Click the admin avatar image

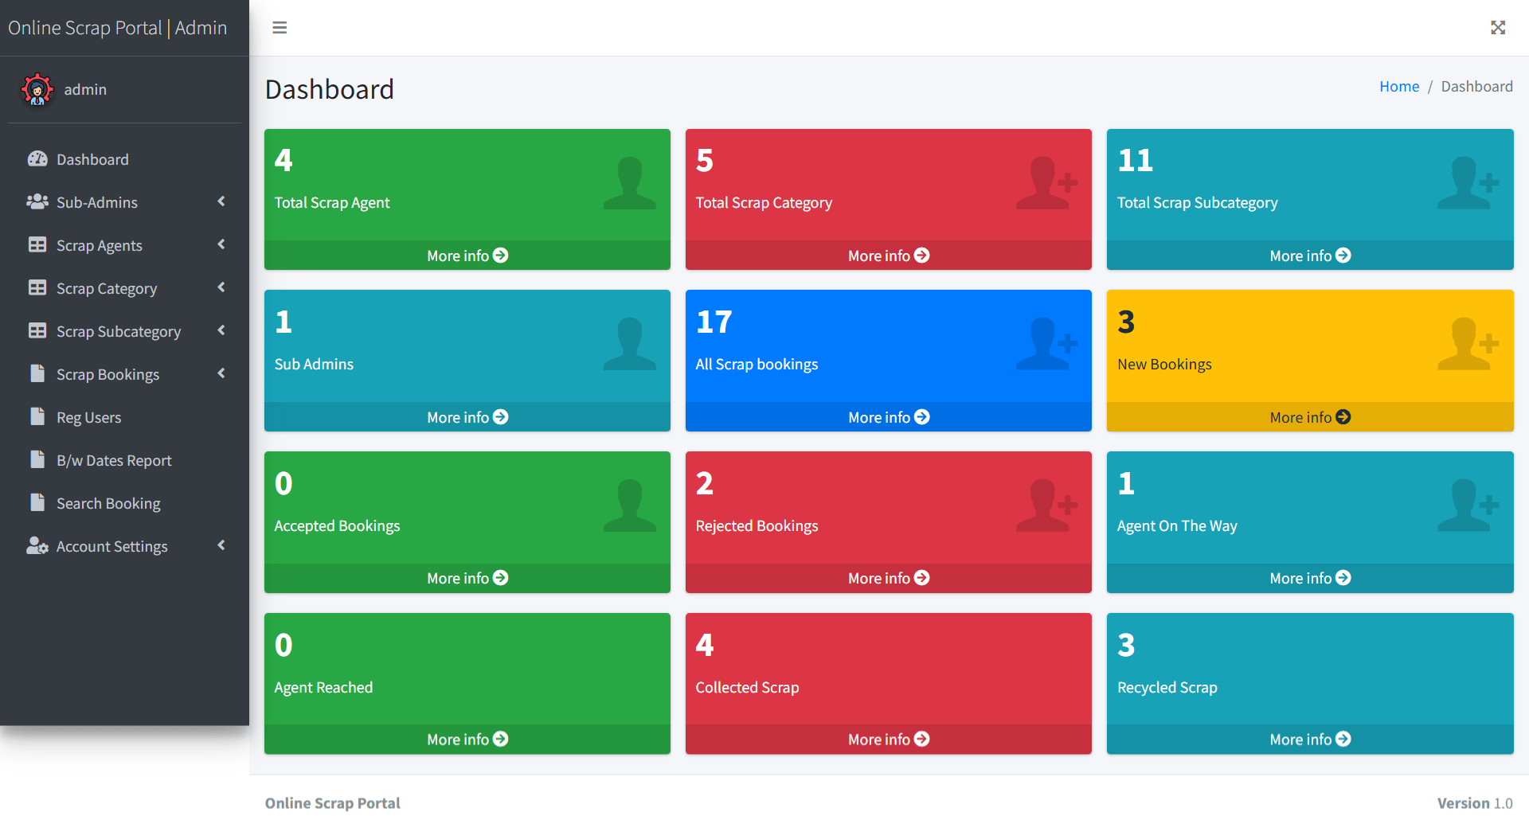pos(37,90)
